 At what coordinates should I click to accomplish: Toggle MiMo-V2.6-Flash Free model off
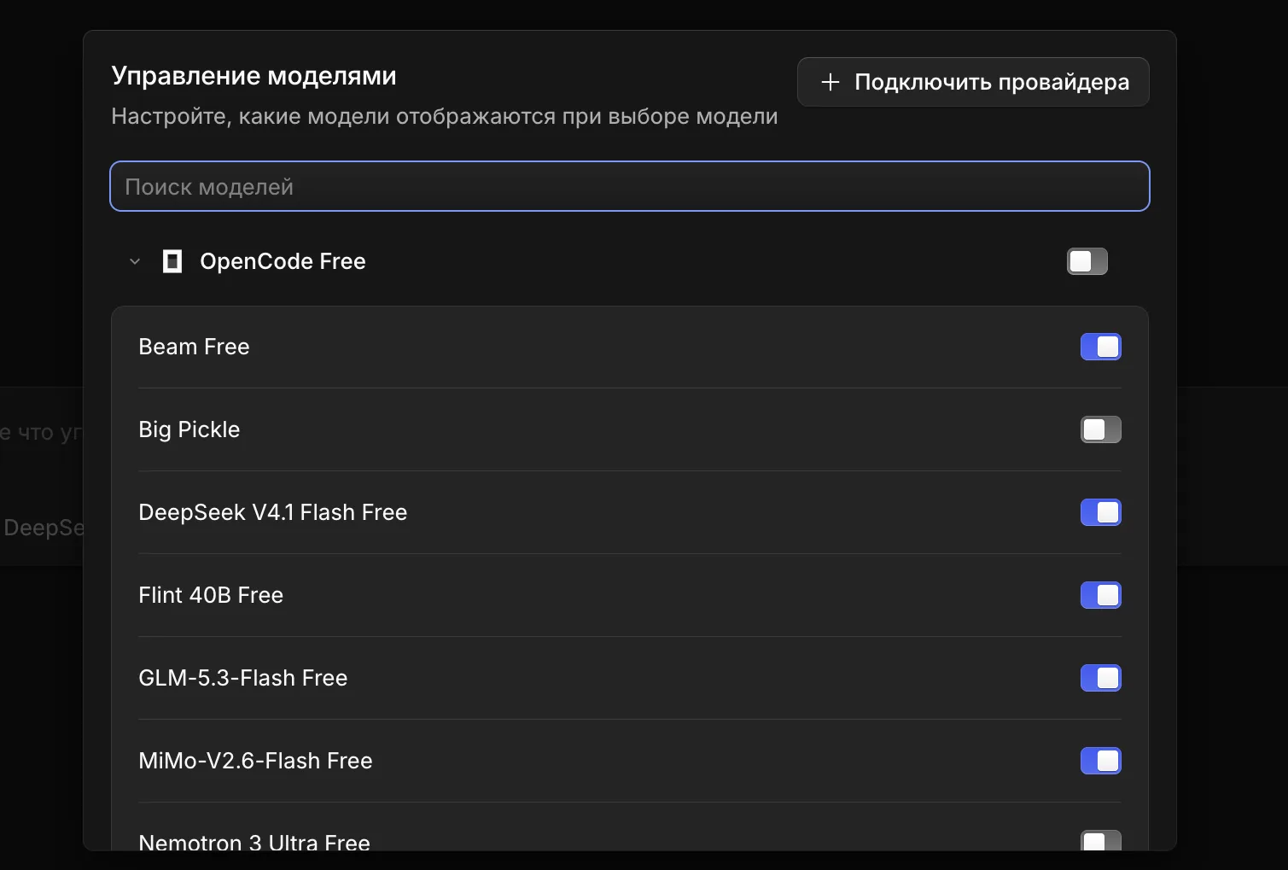1101,761
